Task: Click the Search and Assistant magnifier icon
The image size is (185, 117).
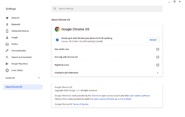Action: pyautogui.click(x=7, y=57)
